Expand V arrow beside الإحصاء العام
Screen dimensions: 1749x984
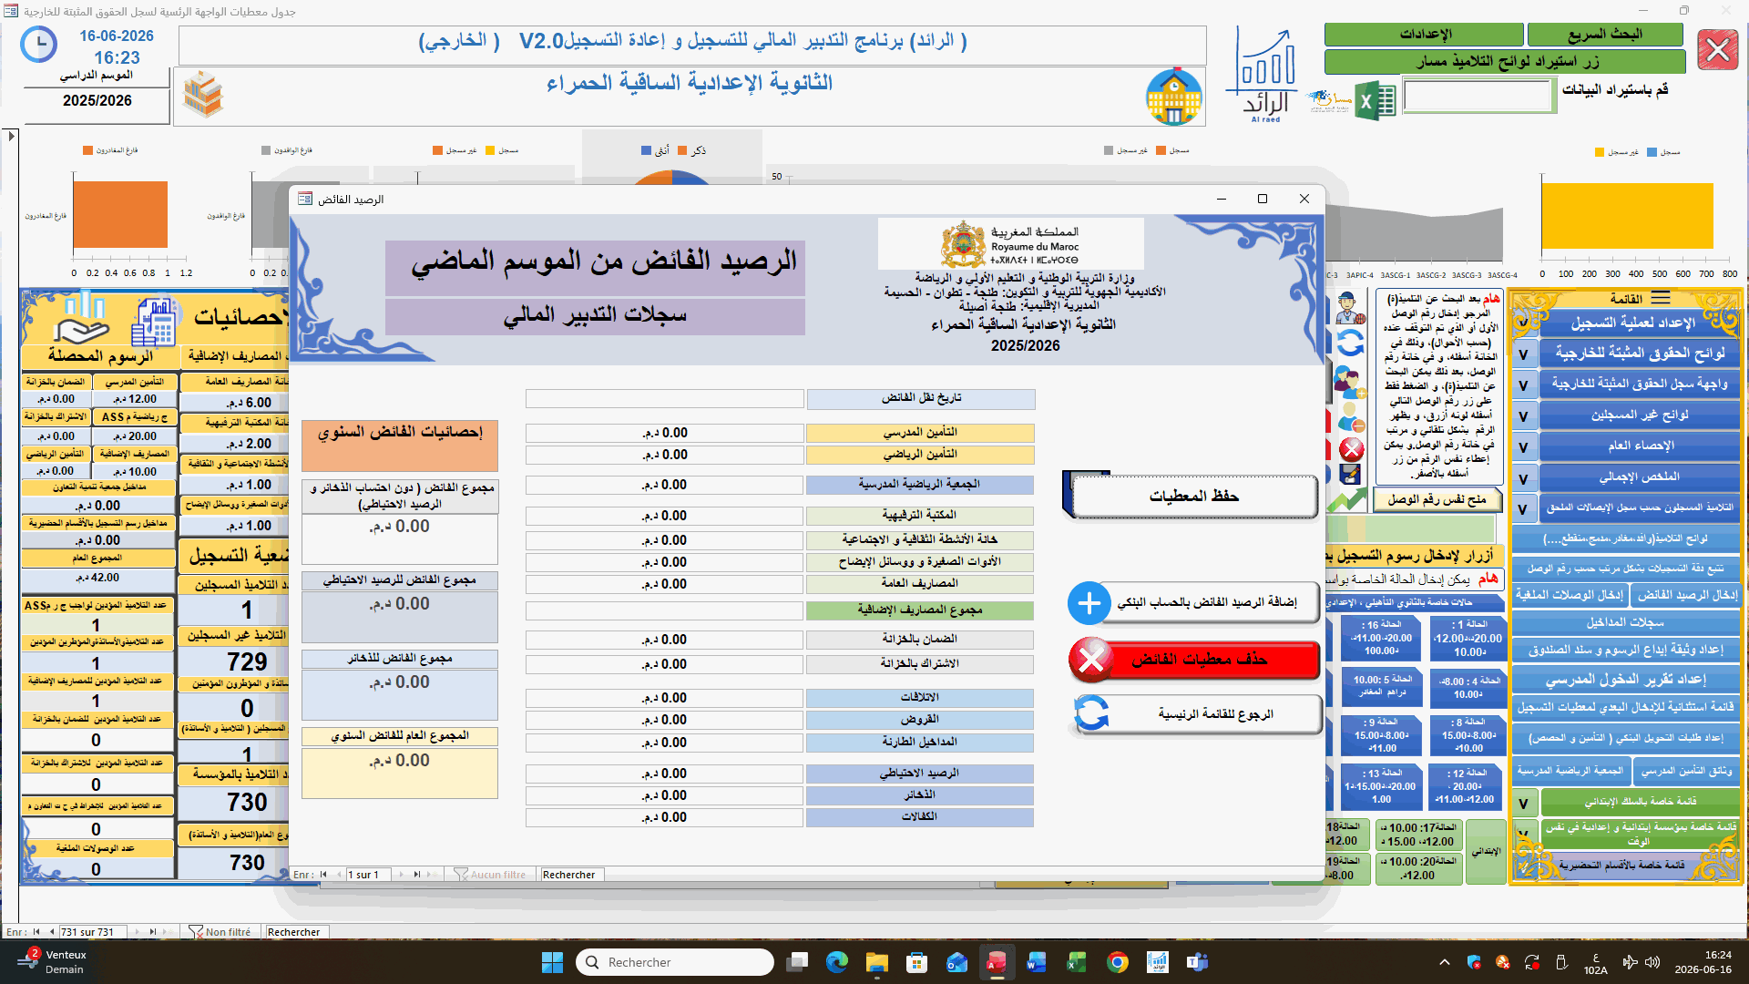coord(1523,447)
